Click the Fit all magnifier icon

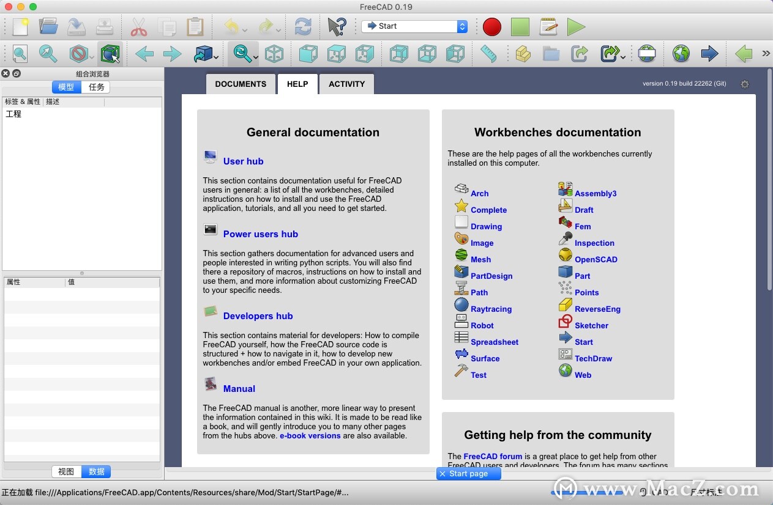[x=20, y=54]
